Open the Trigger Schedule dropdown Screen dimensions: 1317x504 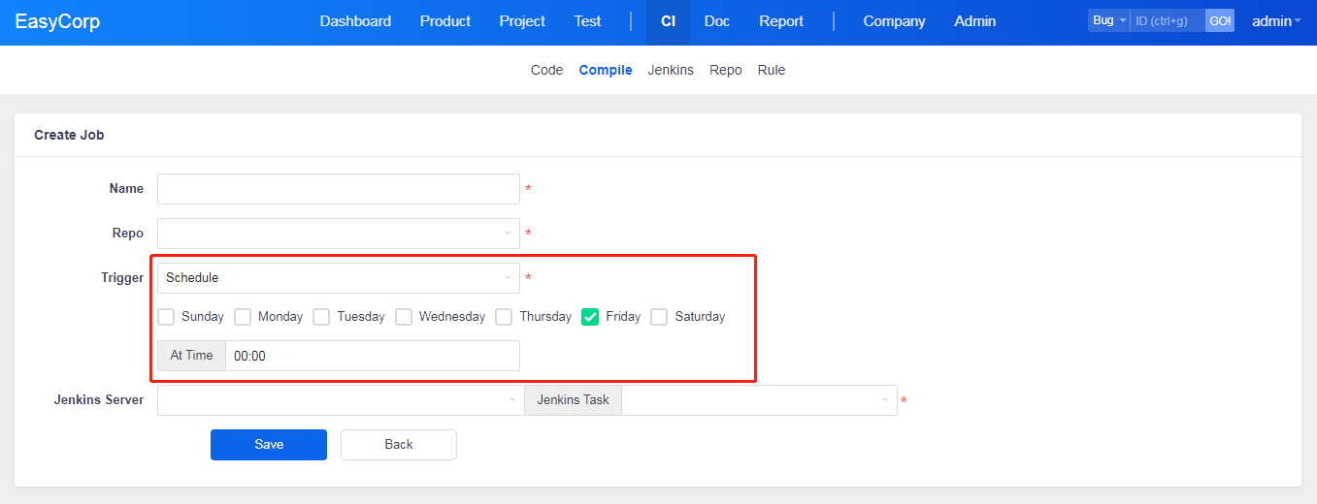tap(338, 278)
